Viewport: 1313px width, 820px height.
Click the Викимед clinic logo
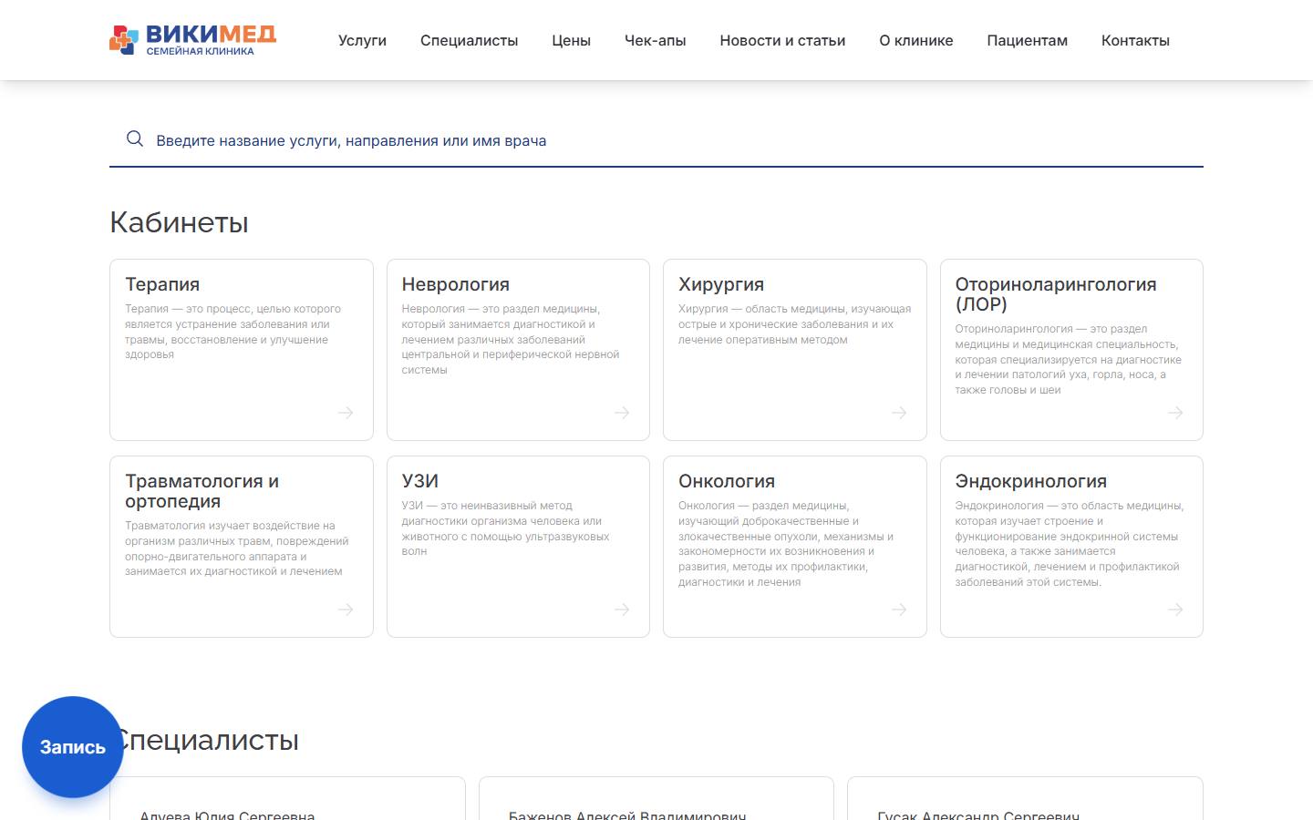tap(192, 40)
